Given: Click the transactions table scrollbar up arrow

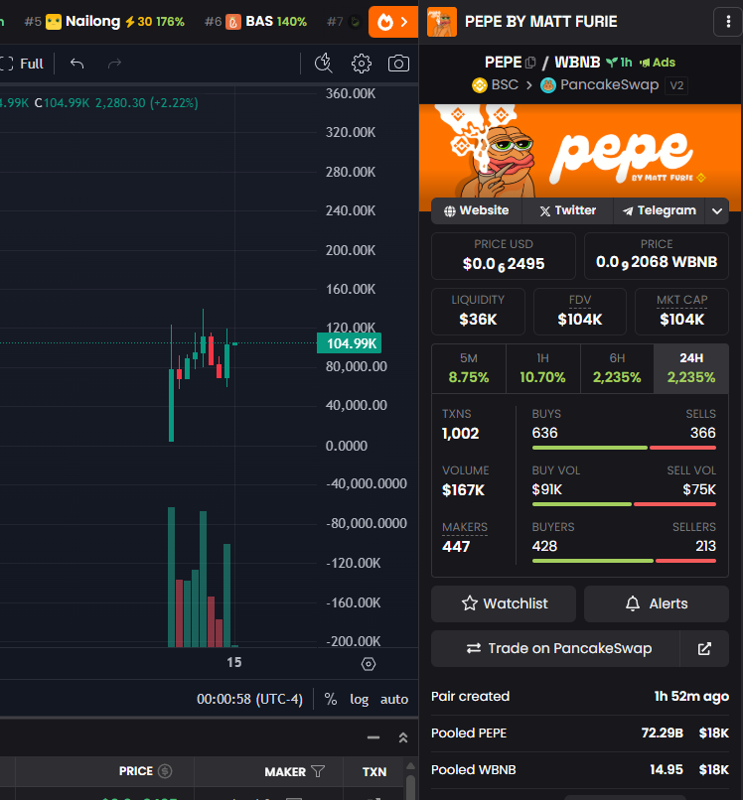Looking at the screenshot, I should pos(410,766).
